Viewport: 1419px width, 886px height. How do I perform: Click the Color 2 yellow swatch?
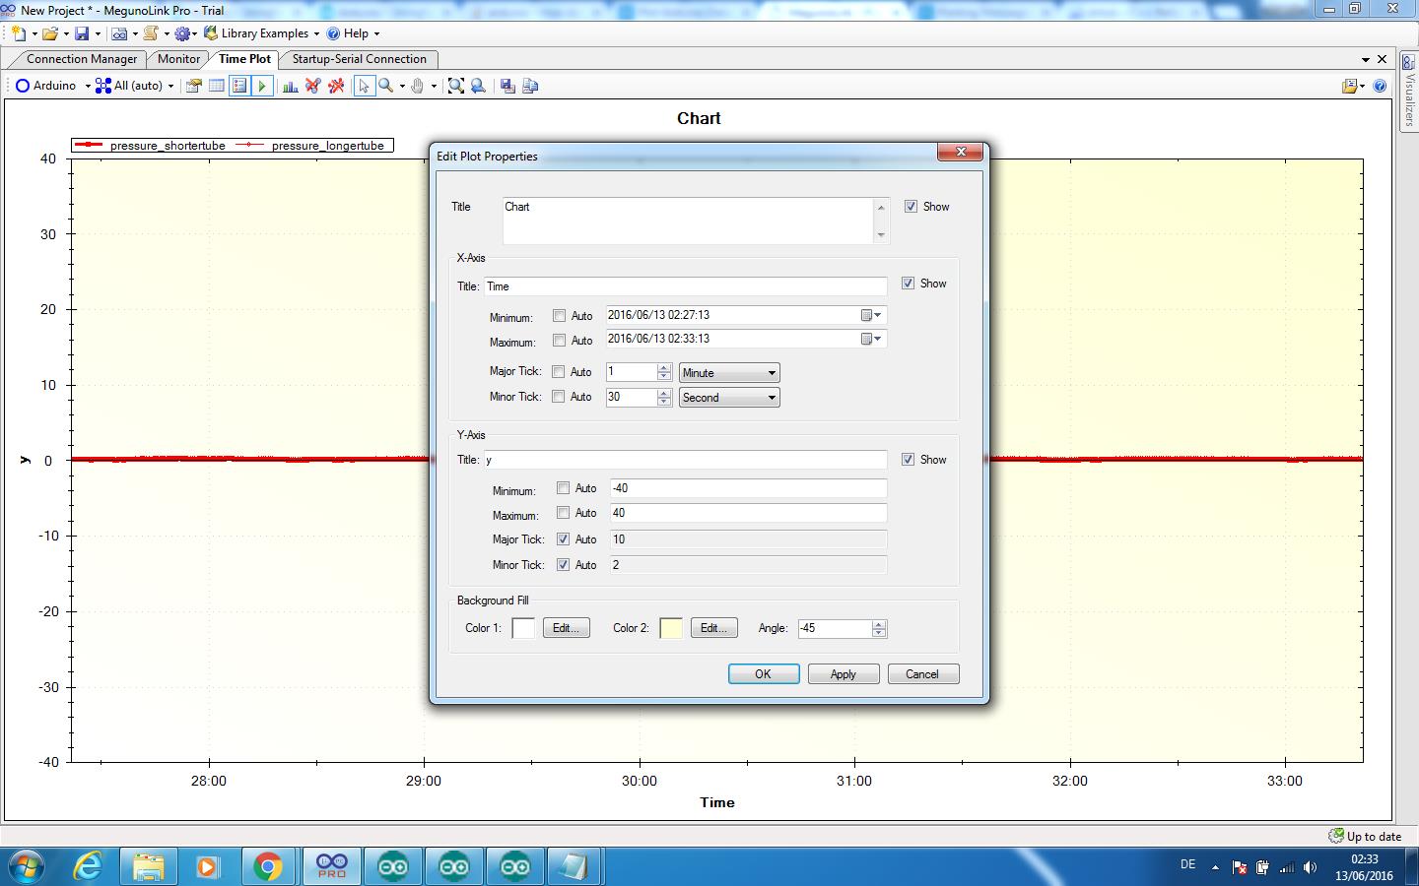click(671, 628)
